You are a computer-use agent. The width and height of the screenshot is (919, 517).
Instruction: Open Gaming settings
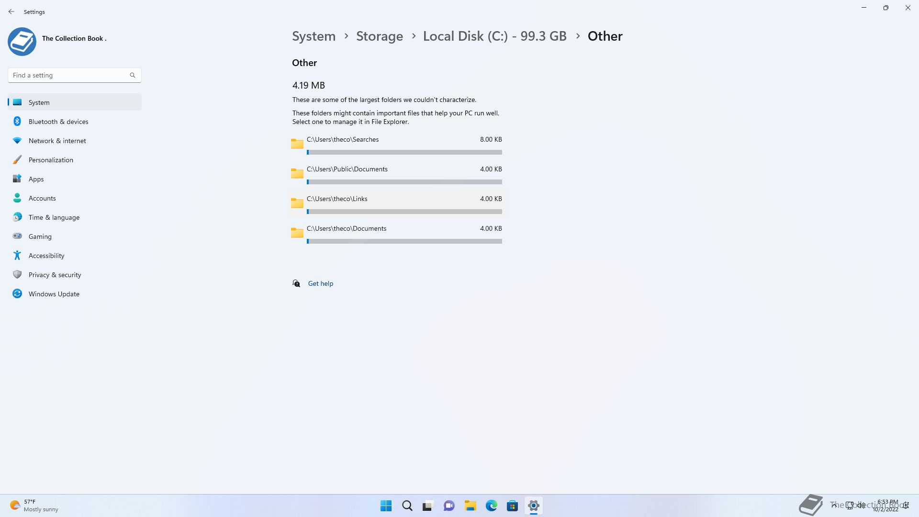40,236
